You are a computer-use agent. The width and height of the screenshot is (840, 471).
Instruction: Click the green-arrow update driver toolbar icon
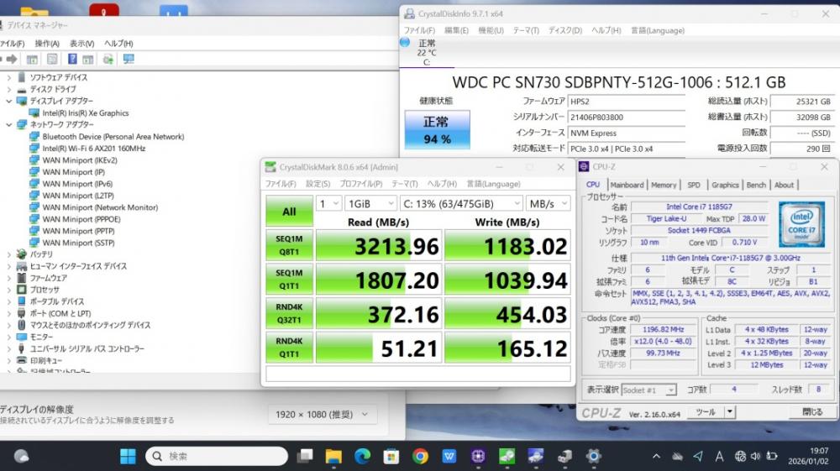tap(108, 60)
